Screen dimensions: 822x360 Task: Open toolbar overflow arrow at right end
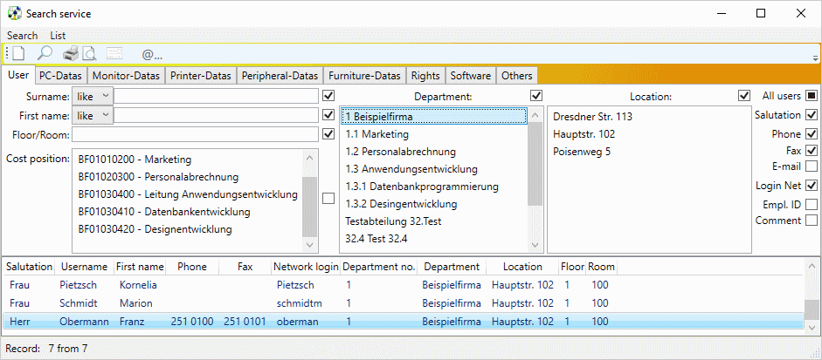click(x=815, y=57)
